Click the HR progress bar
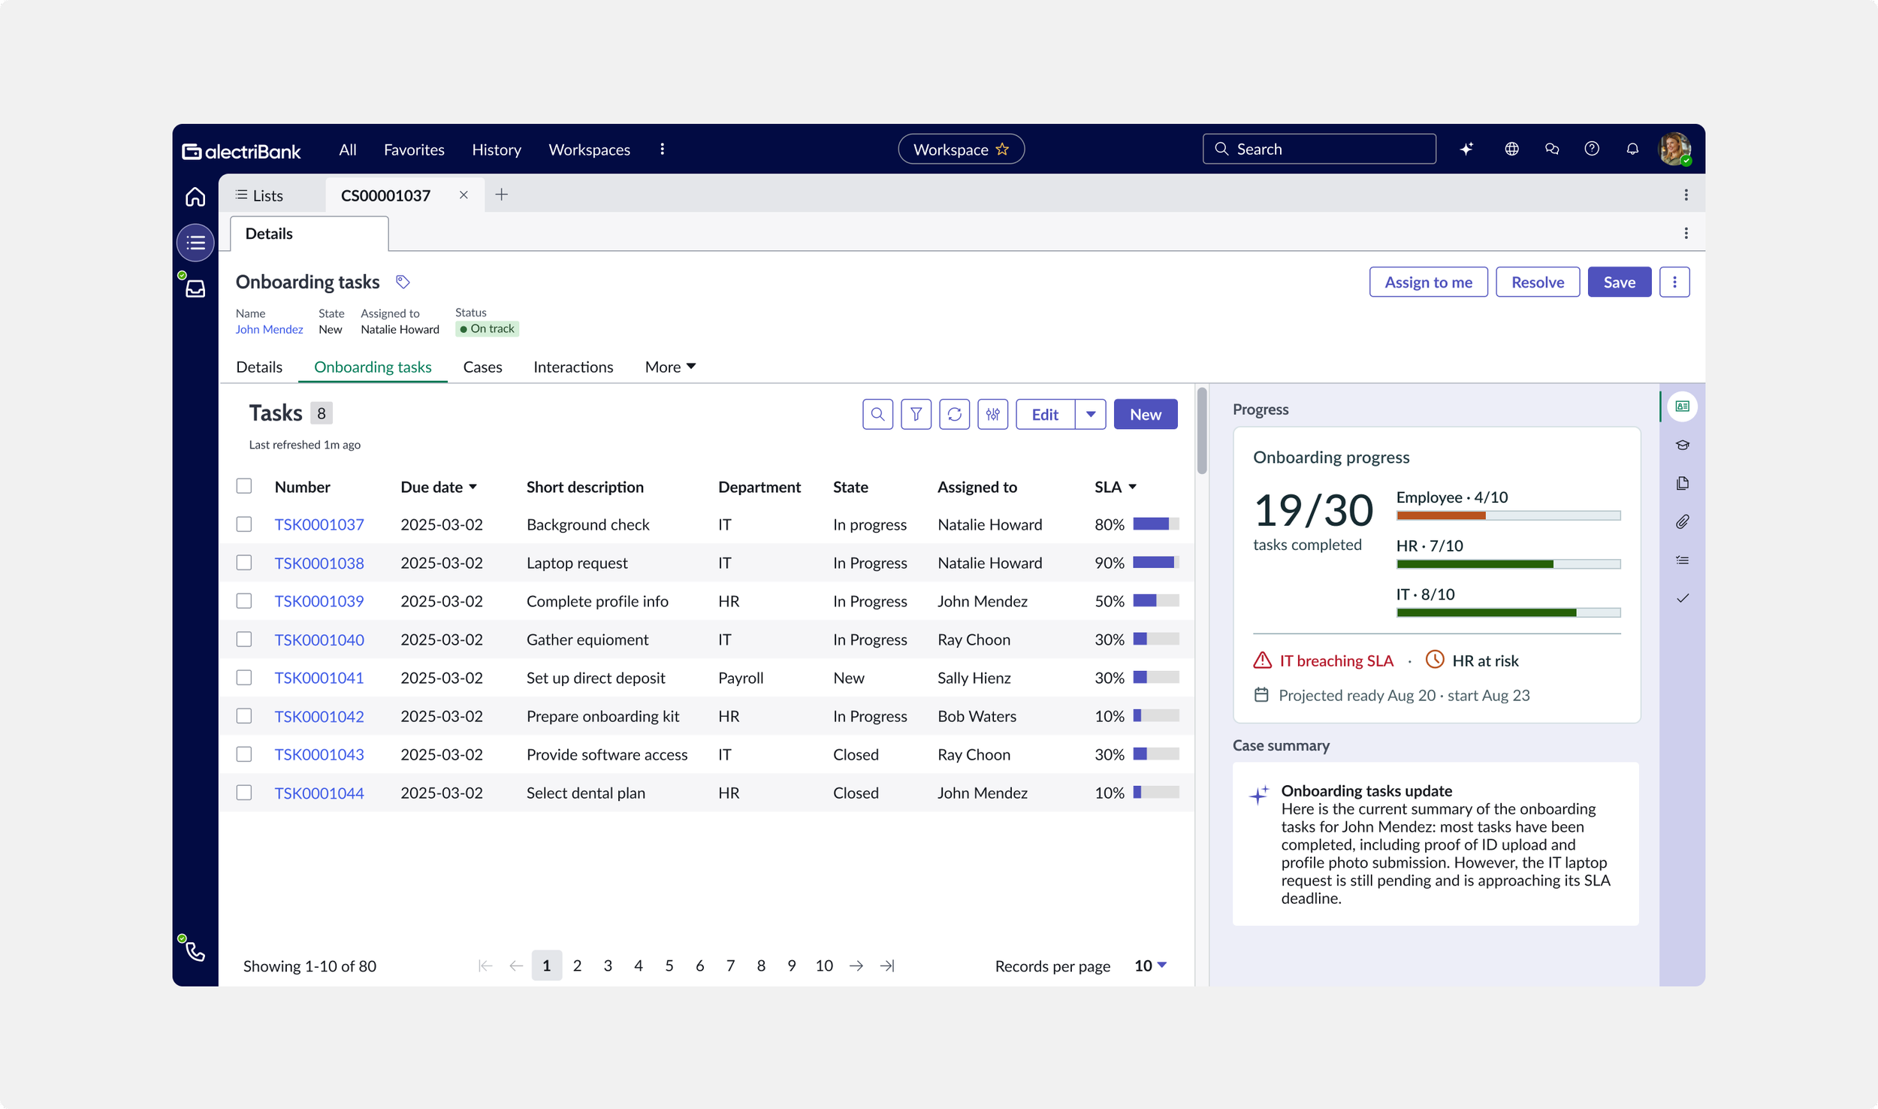This screenshot has width=1878, height=1109. (1508, 564)
